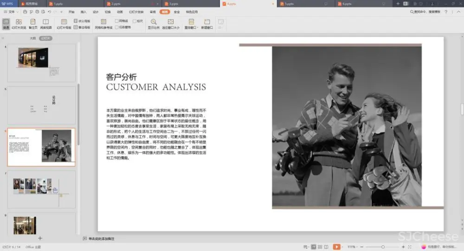The width and height of the screenshot is (464, 251).
Task: Open the 插入 insert ribbon tab
Action: [x=84, y=12]
